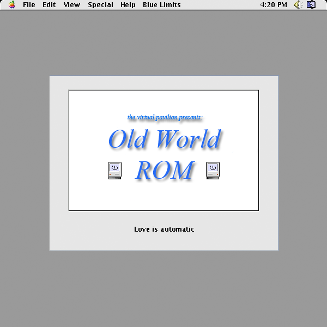Expand the View menu
This screenshot has height=327, width=327.
[x=71, y=5]
